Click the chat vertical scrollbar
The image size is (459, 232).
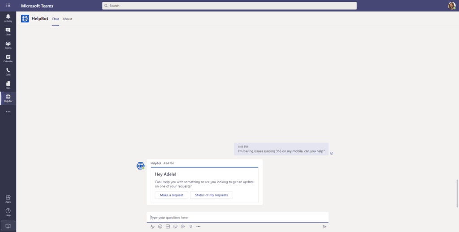tap(457, 193)
